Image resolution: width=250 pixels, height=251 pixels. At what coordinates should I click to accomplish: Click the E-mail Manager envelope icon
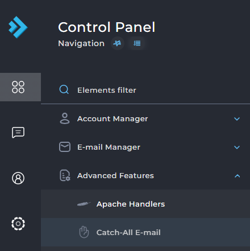65,147
